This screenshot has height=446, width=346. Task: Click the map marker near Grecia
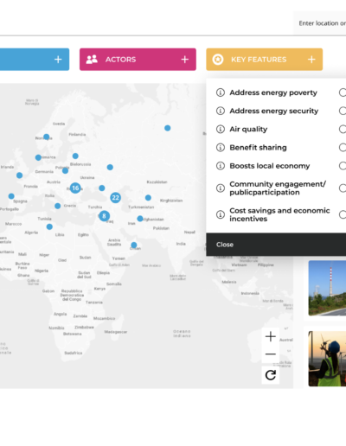pos(57,206)
